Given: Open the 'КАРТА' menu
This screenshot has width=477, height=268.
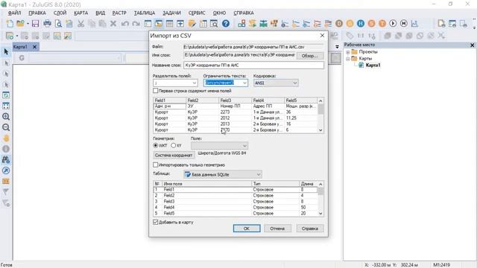Looking at the screenshot, I should coord(81,13).
